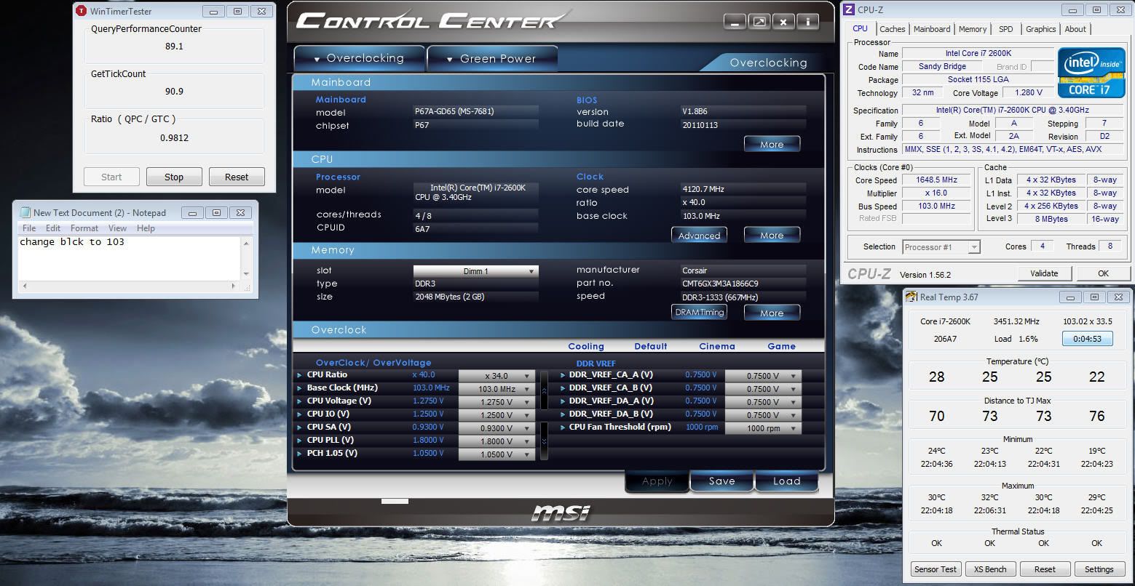Click the arrow icon beside CPU Ratio

299,375
